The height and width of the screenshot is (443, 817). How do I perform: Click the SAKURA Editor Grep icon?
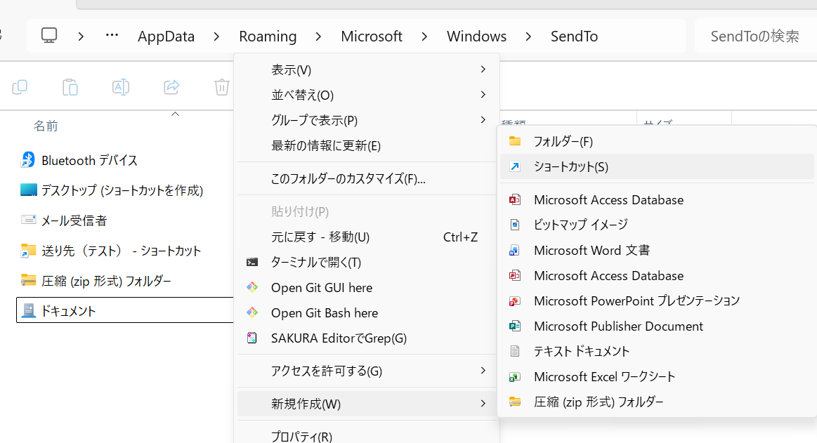[252, 338]
